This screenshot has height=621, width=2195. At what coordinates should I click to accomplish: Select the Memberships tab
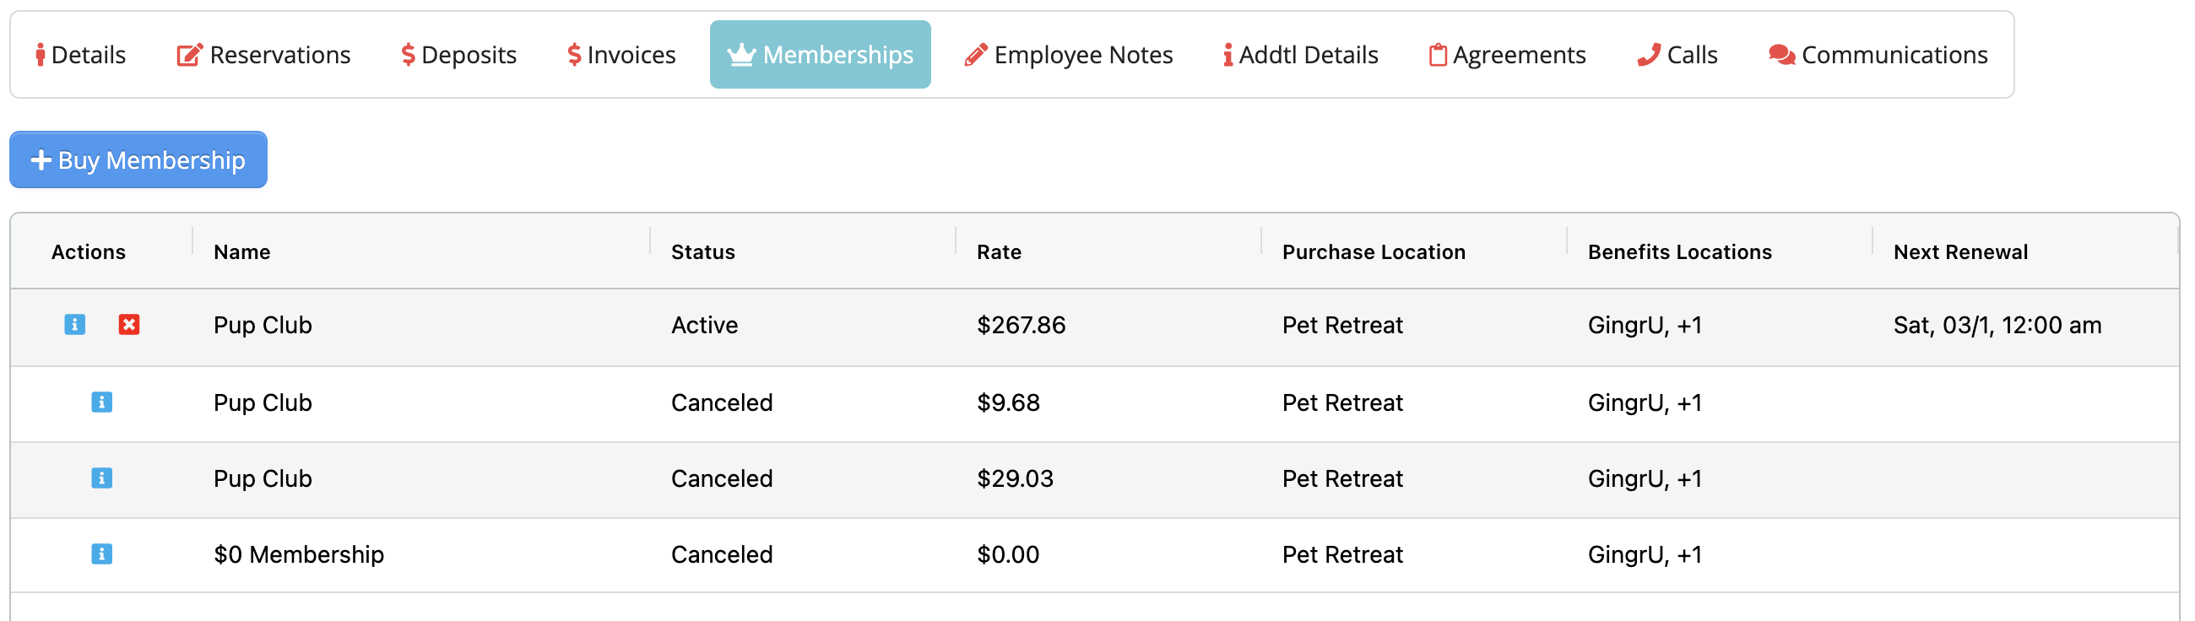pos(820,55)
